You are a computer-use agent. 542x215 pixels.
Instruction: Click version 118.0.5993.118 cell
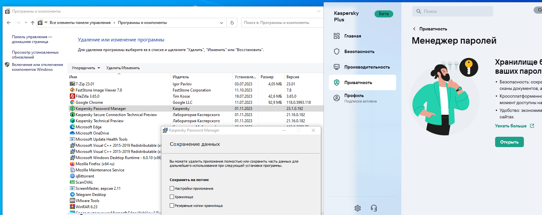[x=298, y=102]
